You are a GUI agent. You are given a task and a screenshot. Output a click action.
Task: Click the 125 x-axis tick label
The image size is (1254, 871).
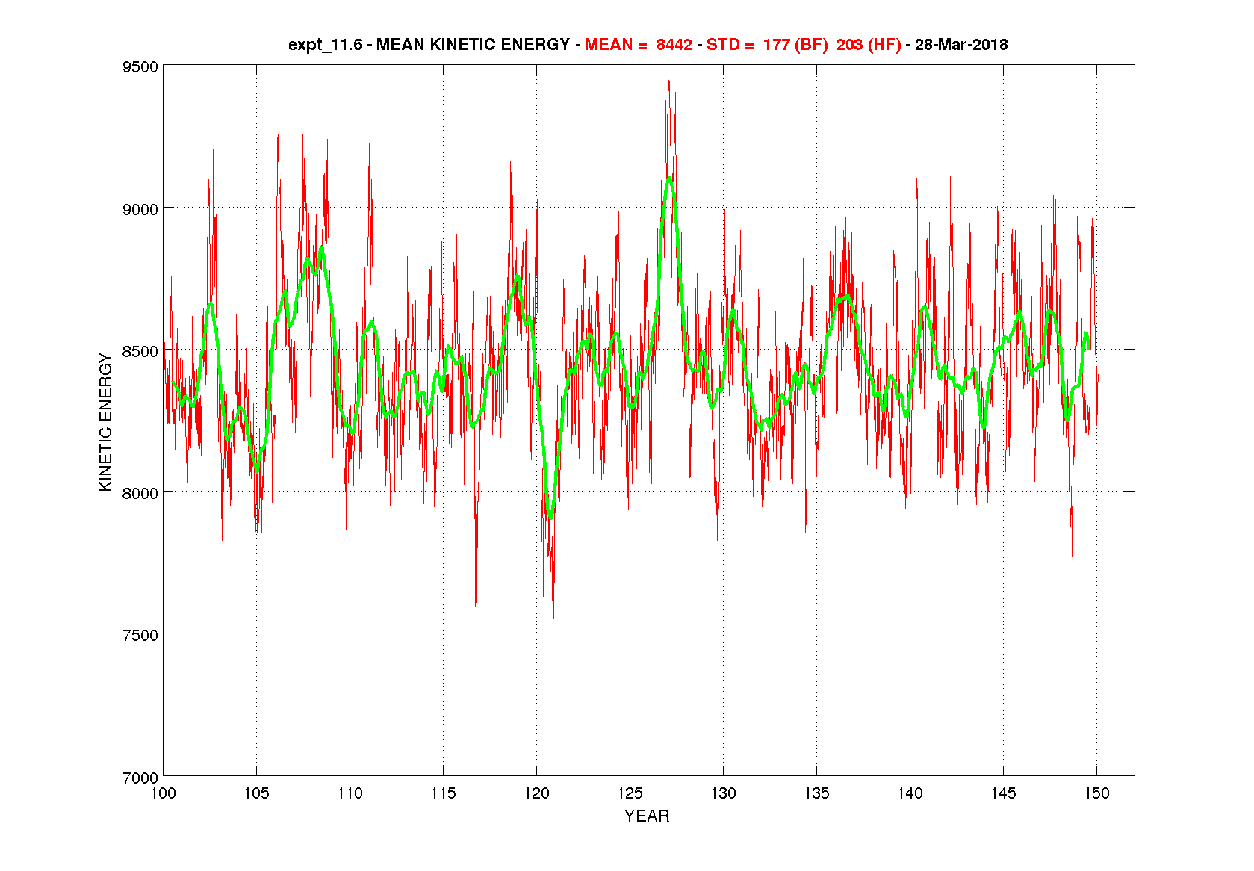630,793
